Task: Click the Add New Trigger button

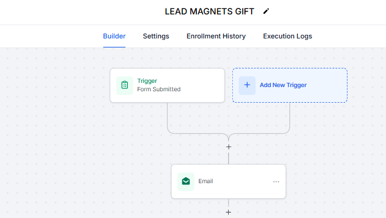Action: pyautogui.click(x=290, y=85)
